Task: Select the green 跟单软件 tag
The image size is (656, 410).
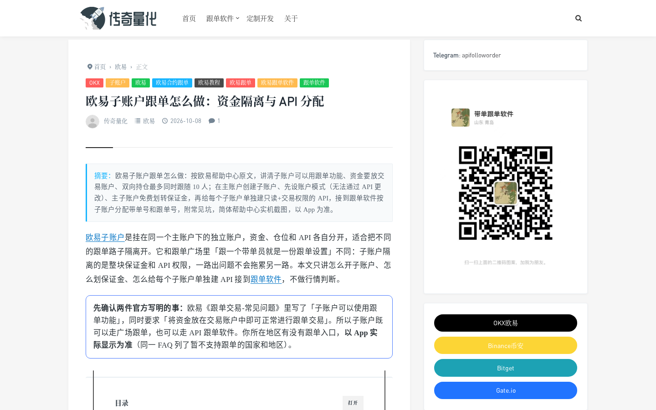Action: pos(314,83)
